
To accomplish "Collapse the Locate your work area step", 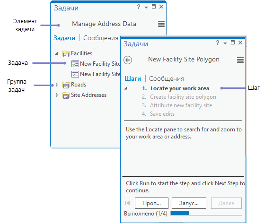I will click(x=125, y=88).
